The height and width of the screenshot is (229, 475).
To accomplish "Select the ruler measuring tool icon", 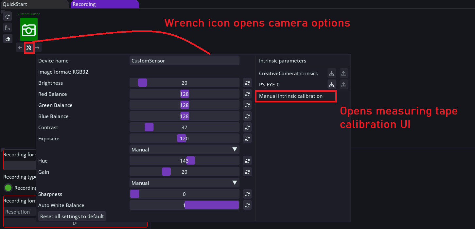I will tap(8, 27).
